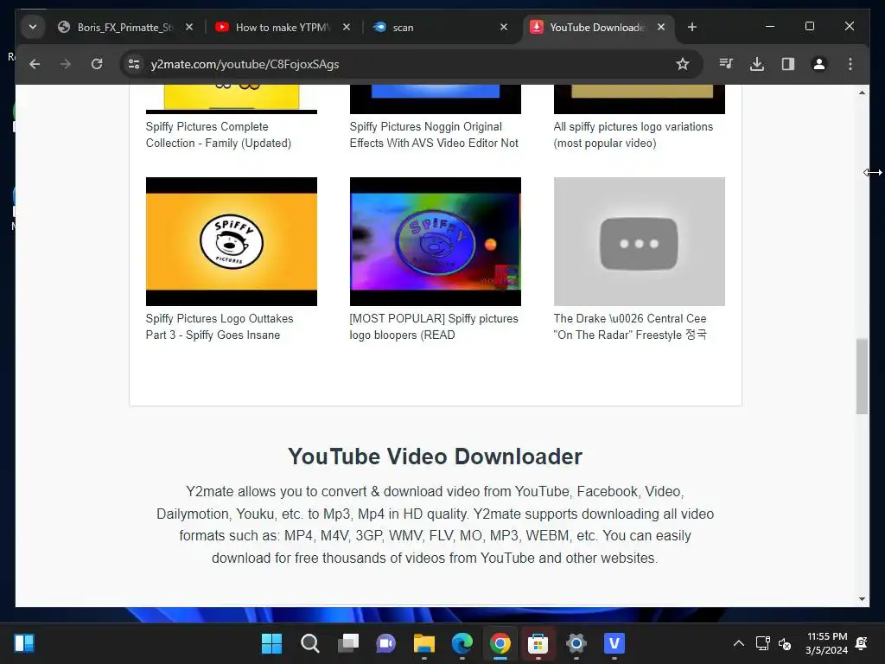Open the notification bell icon
The height and width of the screenshot is (664, 885).
coord(862,643)
